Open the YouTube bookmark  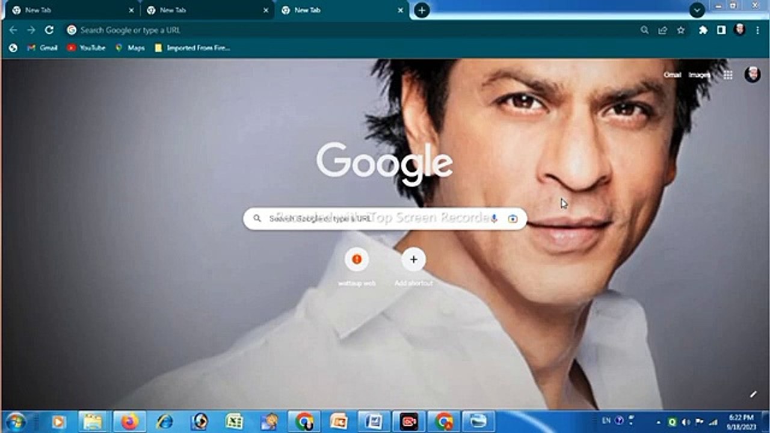pos(87,48)
